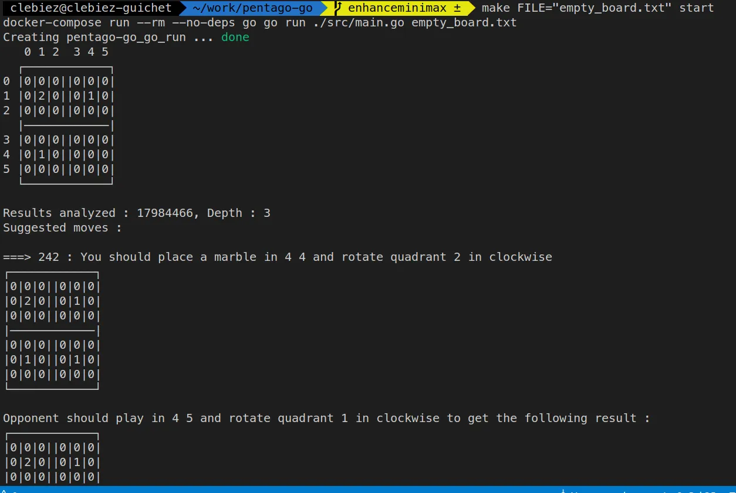
Task: Click the clebiez@clebiez-guichet user segment
Action: pyautogui.click(x=91, y=8)
